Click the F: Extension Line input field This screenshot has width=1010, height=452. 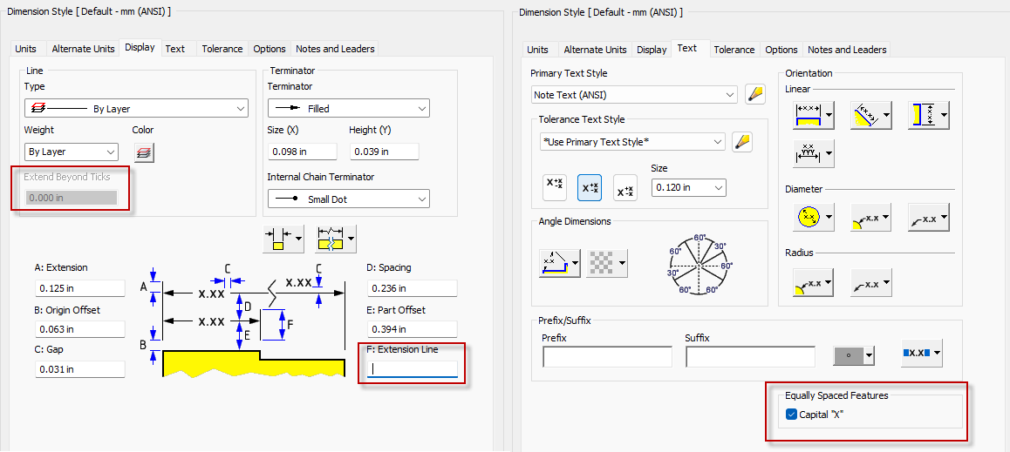(412, 369)
